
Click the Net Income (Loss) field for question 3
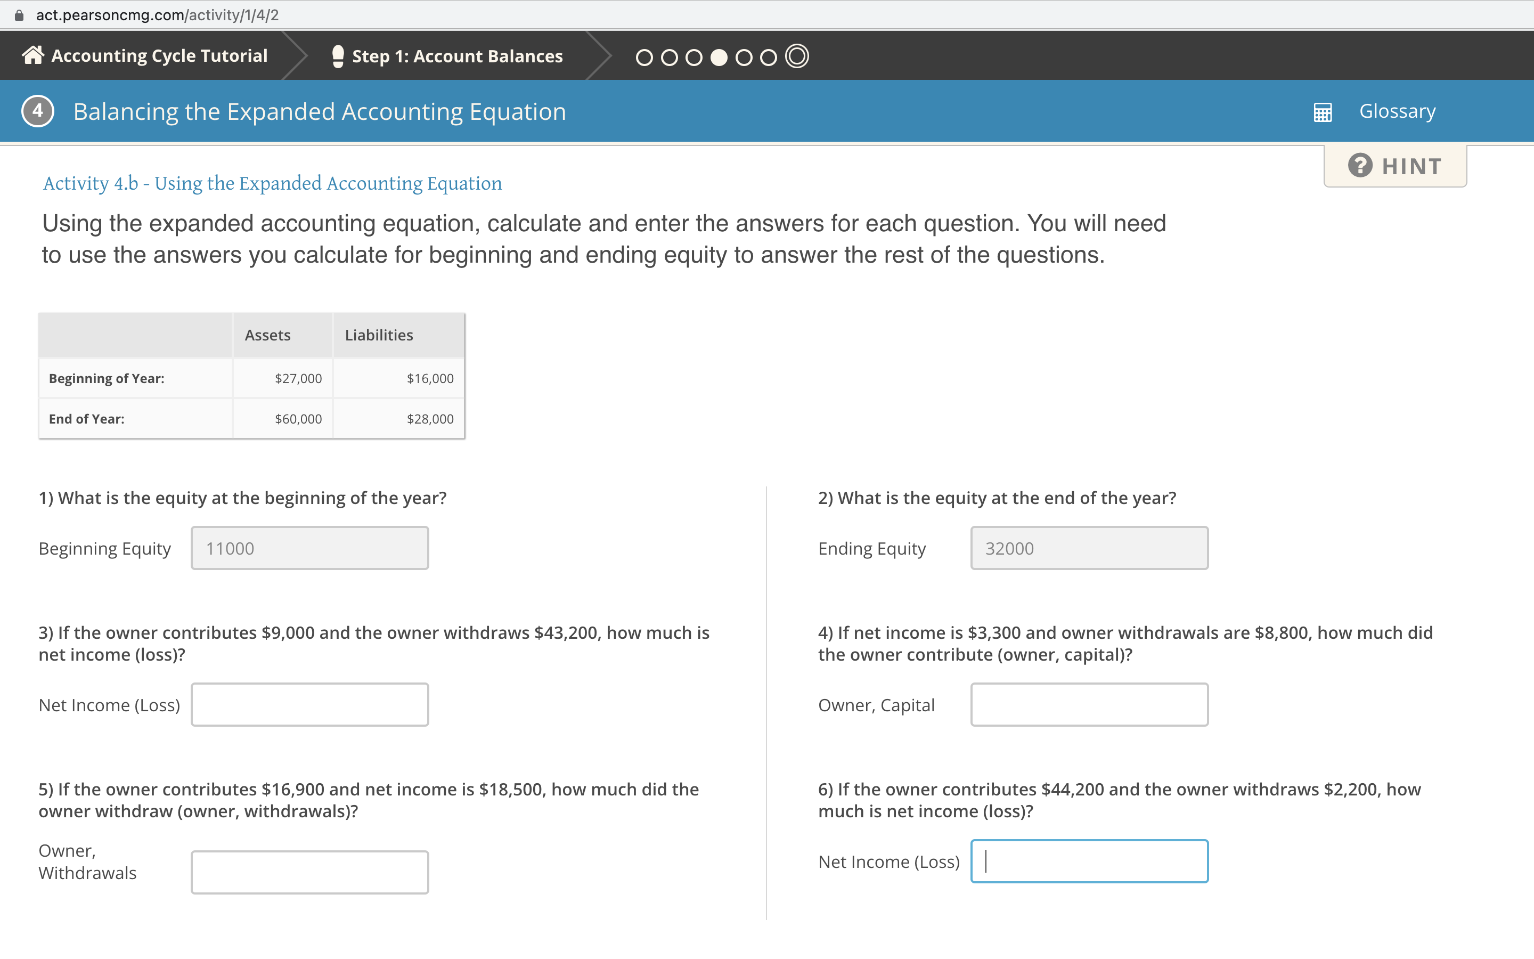click(x=309, y=704)
